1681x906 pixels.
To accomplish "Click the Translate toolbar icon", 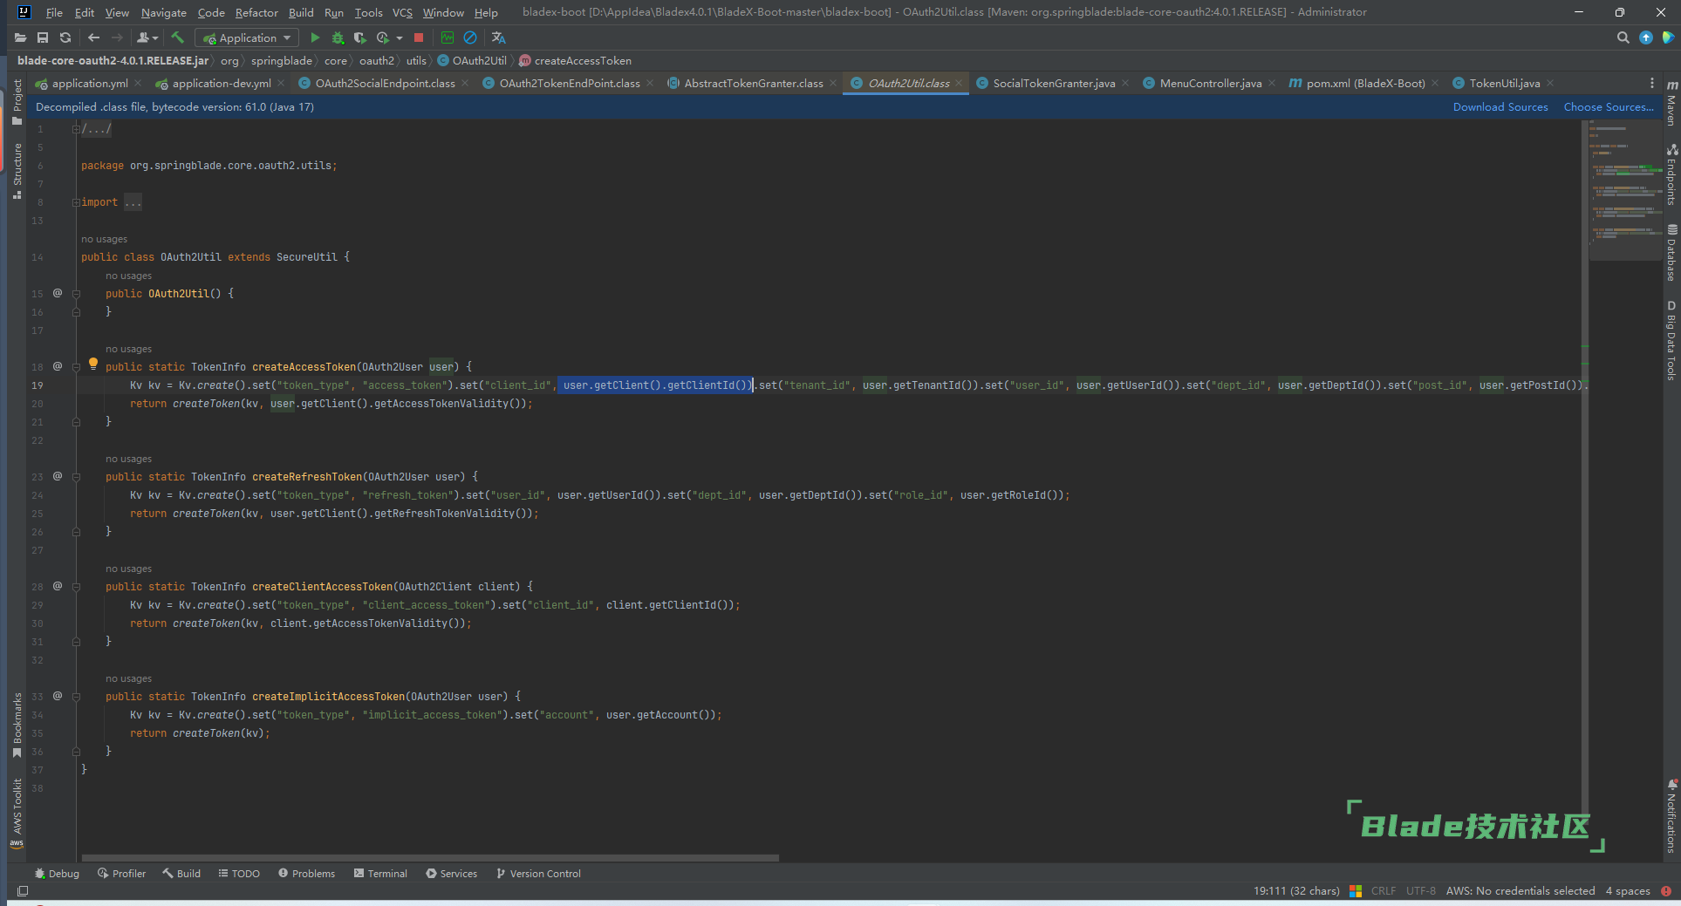I will tap(499, 37).
